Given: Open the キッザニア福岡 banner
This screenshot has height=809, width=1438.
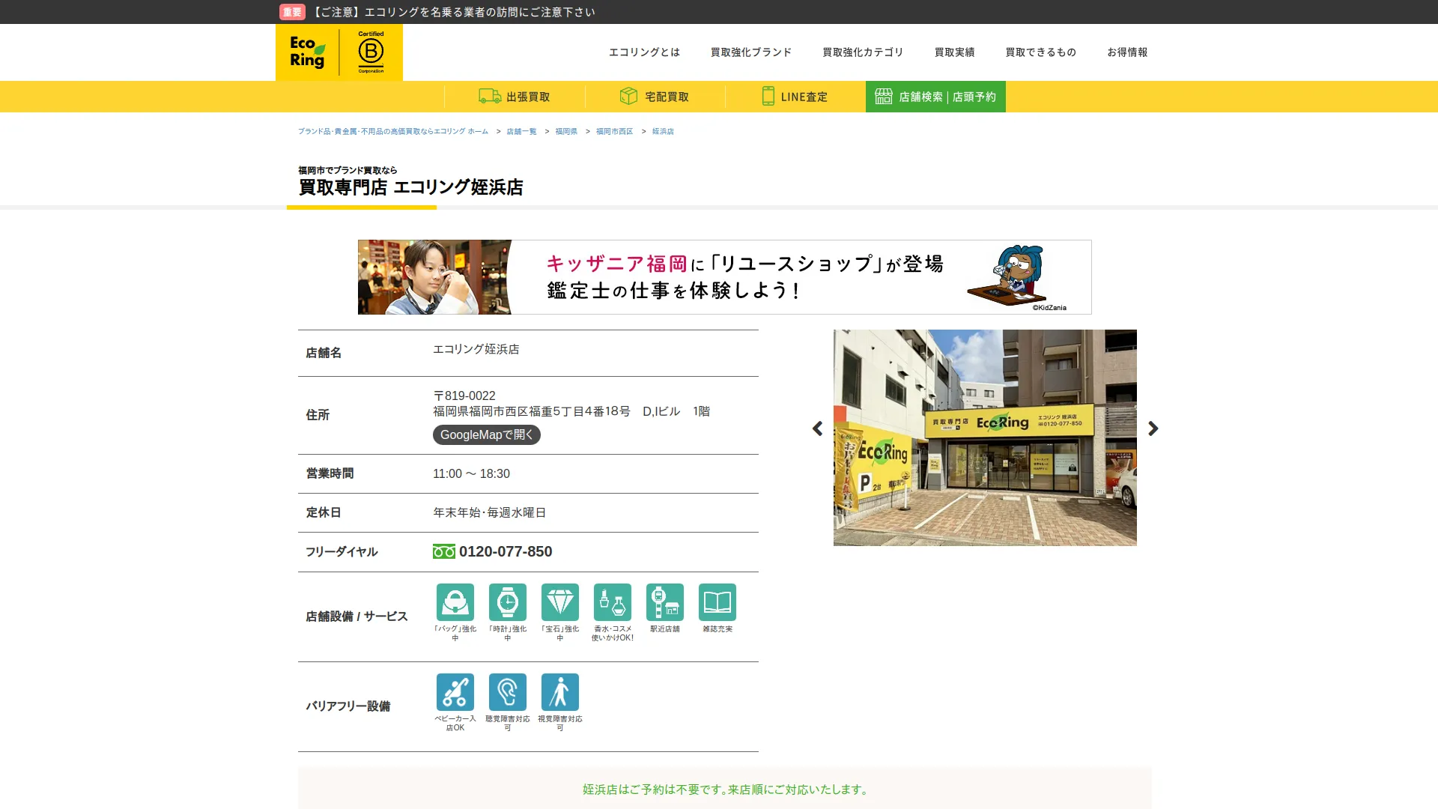Looking at the screenshot, I should [x=724, y=277].
